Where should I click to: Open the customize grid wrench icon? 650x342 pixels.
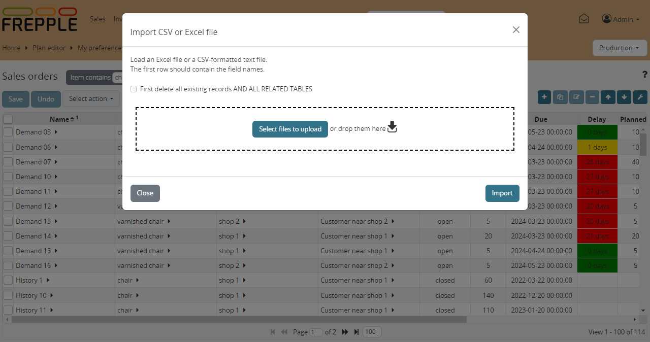coord(640,97)
